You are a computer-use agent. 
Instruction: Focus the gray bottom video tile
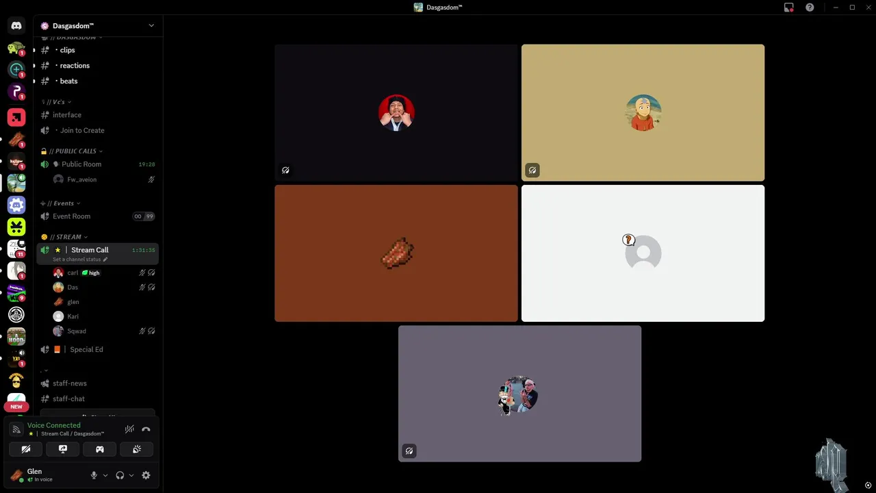[519, 394]
